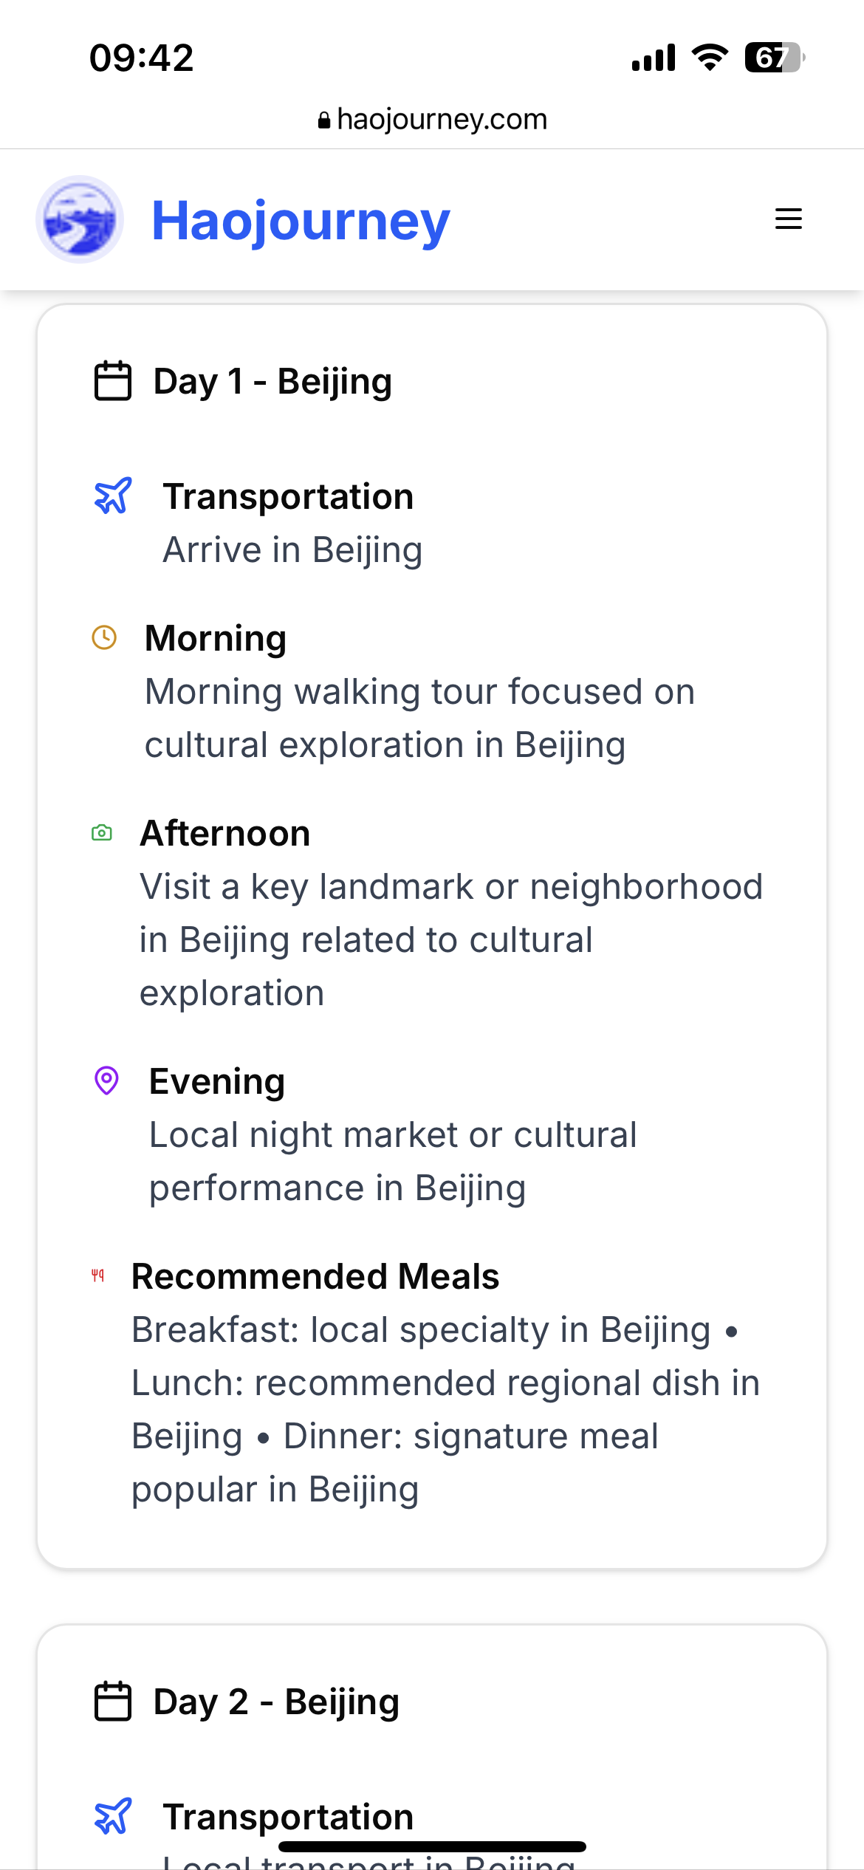Image resolution: width=864 pixels, height=1870 pixels.
Task: Tap the Afternoon landmark visit description
Action: 451,940
